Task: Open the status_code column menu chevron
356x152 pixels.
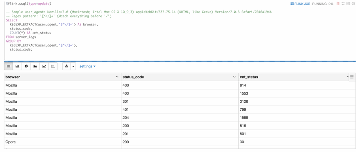Action: [x=234, y=77]
